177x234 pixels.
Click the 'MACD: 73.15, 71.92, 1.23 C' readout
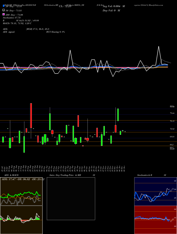coord(17,23)
